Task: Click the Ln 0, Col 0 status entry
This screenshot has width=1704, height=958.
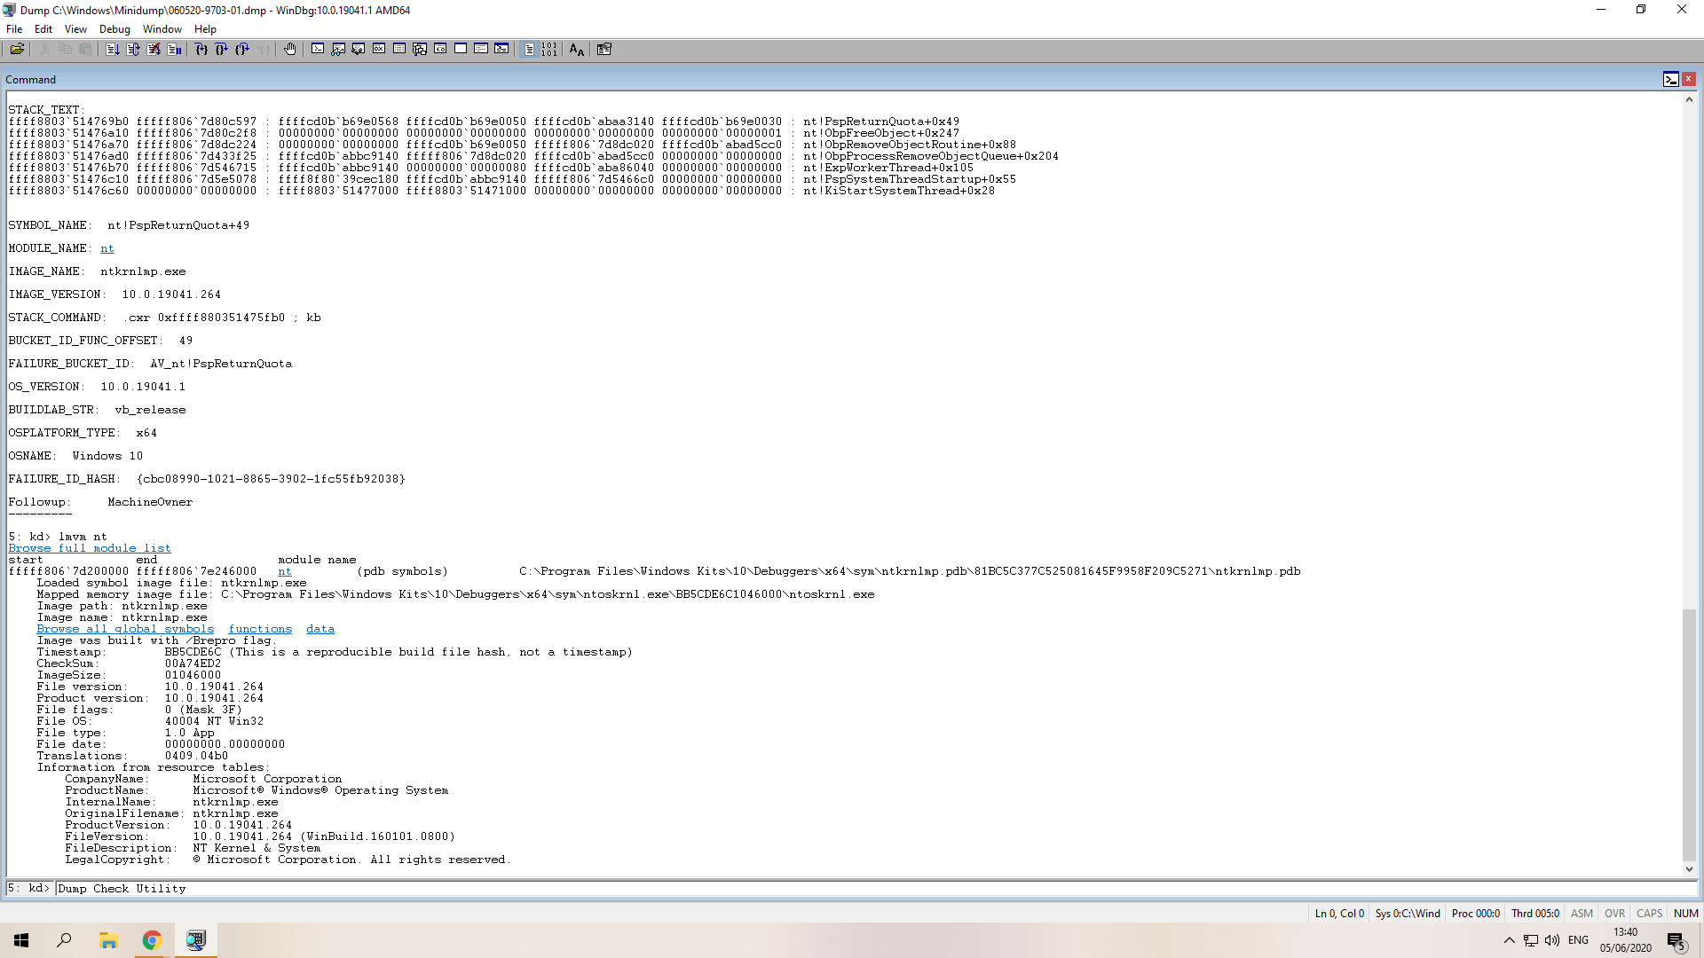Action: click(x=1339, y=913)
